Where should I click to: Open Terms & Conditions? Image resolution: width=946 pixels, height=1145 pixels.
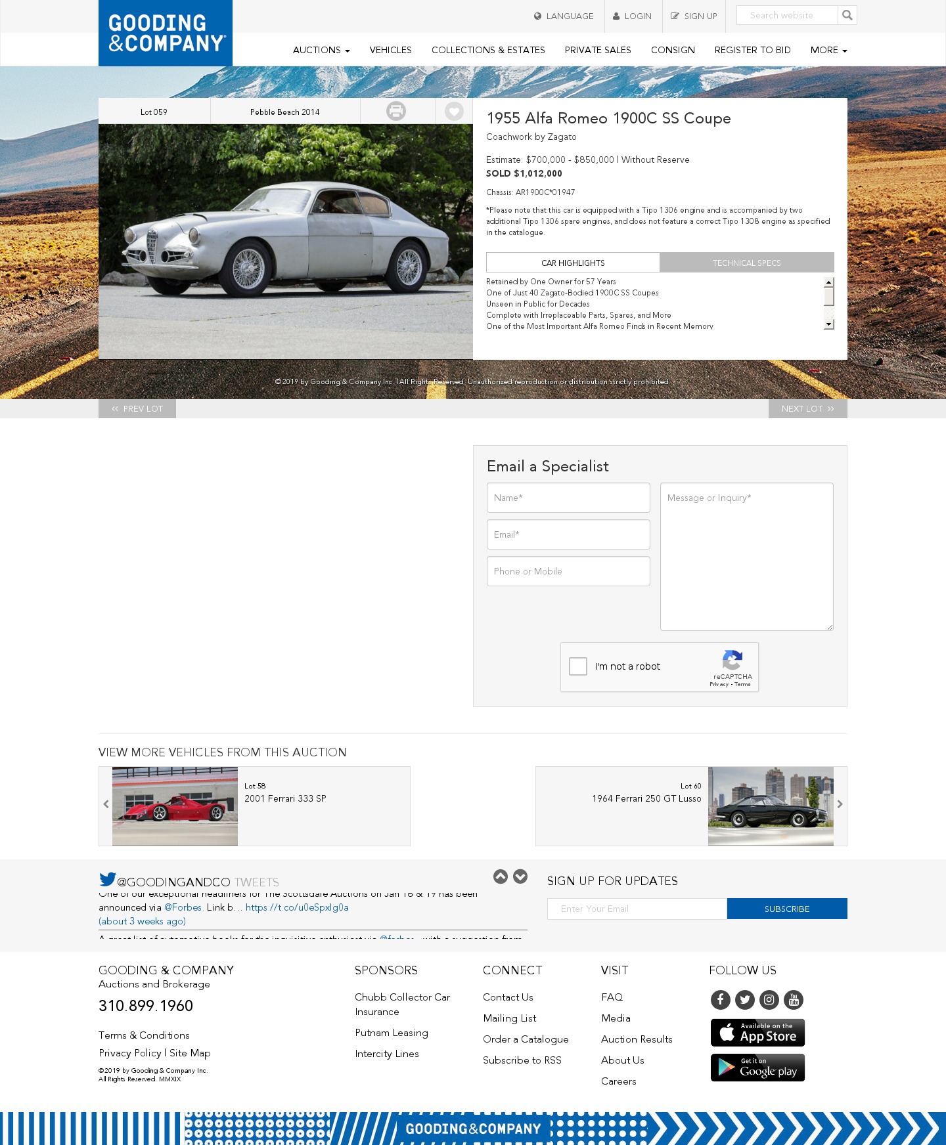pos(144,1035)
